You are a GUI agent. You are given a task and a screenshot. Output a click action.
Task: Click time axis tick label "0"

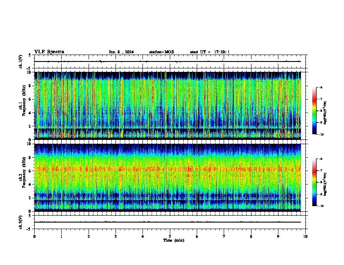point(34,236)
